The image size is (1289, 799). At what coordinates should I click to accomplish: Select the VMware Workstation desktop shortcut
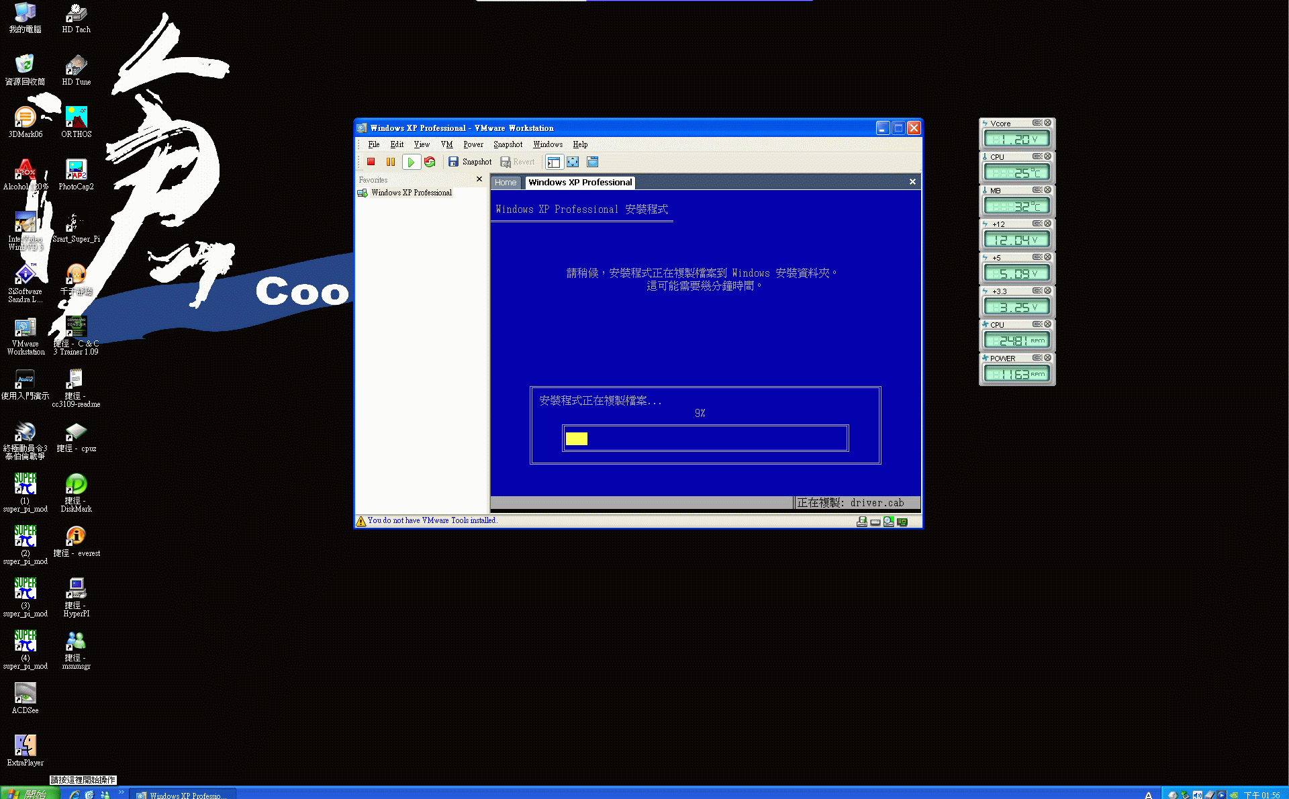(25, 336)
